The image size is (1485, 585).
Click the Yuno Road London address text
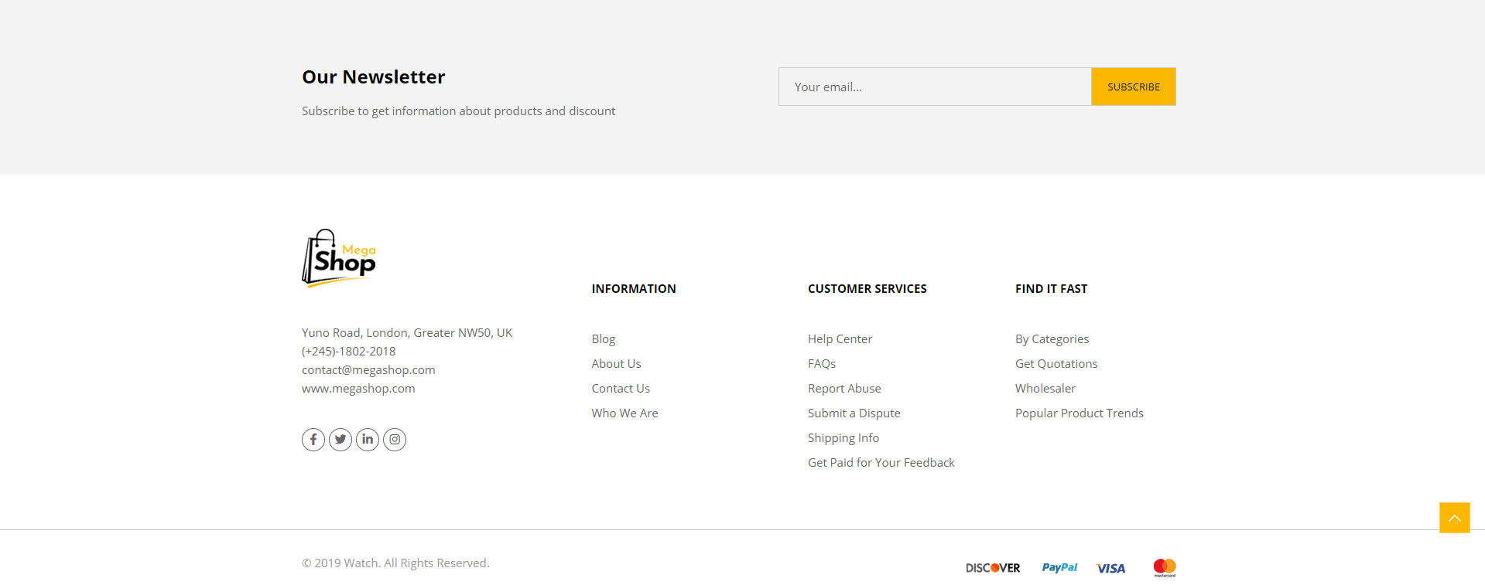(x=407, y=333)
